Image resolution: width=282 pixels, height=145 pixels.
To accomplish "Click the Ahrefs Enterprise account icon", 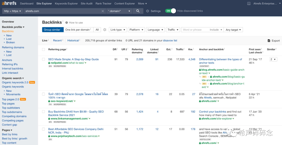I will (248, 4).
